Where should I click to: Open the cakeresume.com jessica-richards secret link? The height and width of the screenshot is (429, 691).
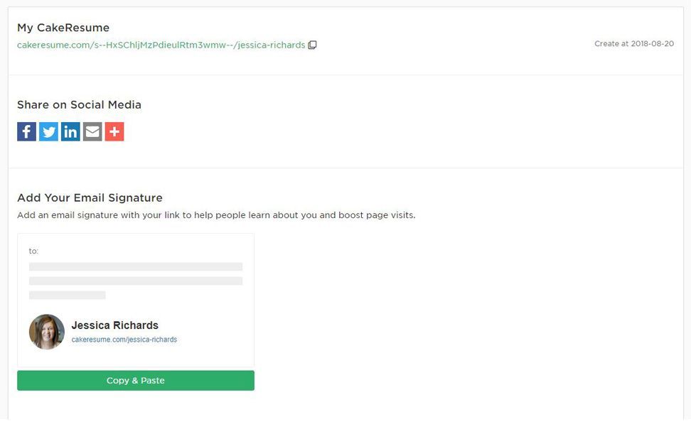click(x=161, y=45)
